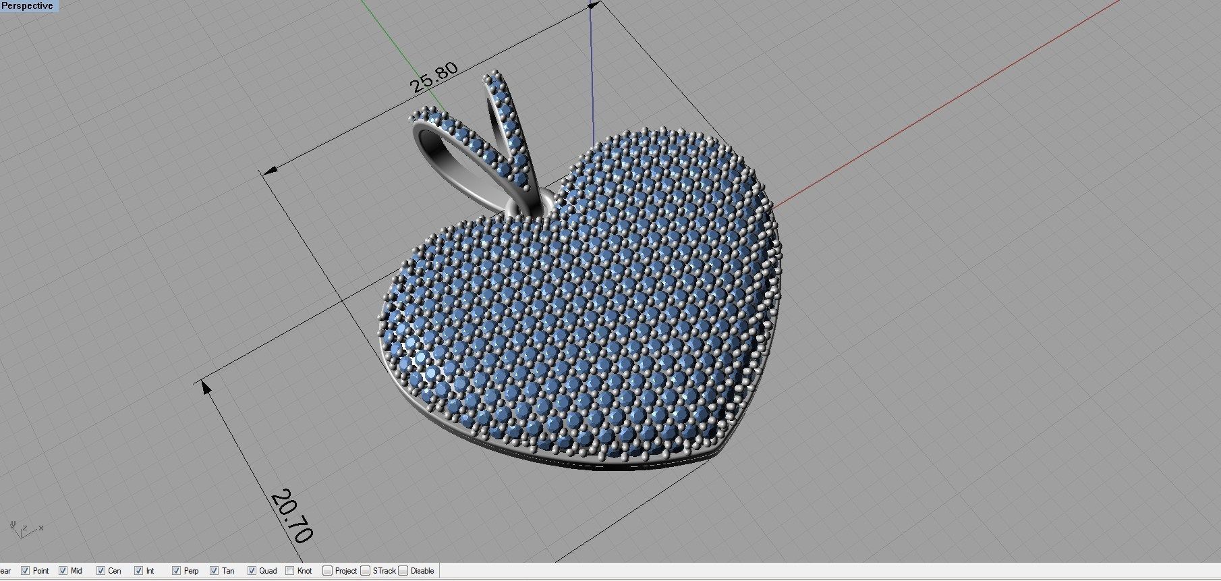Click Disable to turn off osnaps

pyautogui.click(x=403, y=571)
